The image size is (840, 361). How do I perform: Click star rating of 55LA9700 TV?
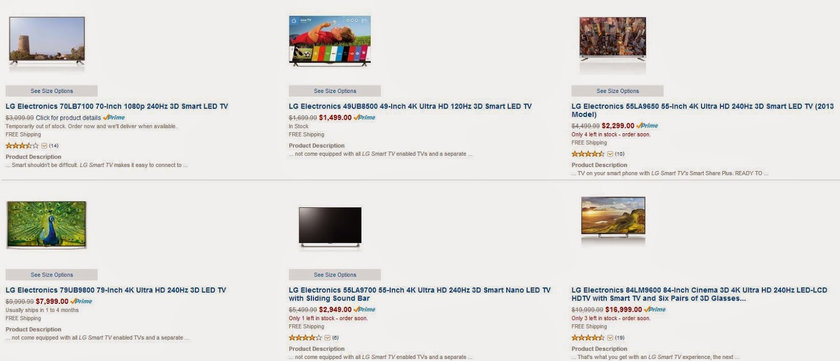[x=305, y=337]
